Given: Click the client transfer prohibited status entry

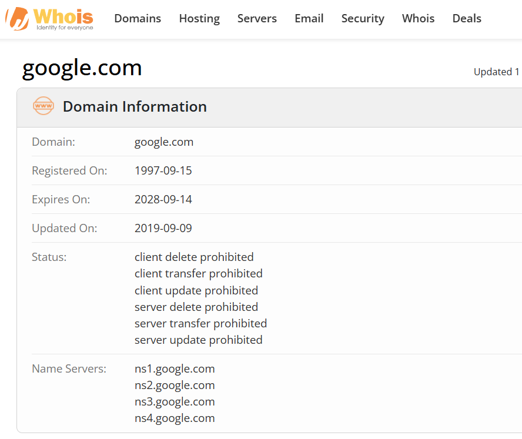Looking at the screenshot, I should (x=198, y=273).
